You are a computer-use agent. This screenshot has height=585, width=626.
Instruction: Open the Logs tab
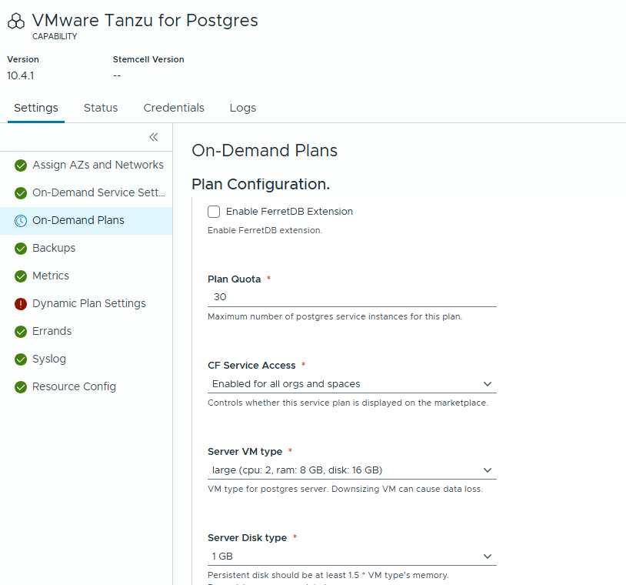[x=243, y=108]
